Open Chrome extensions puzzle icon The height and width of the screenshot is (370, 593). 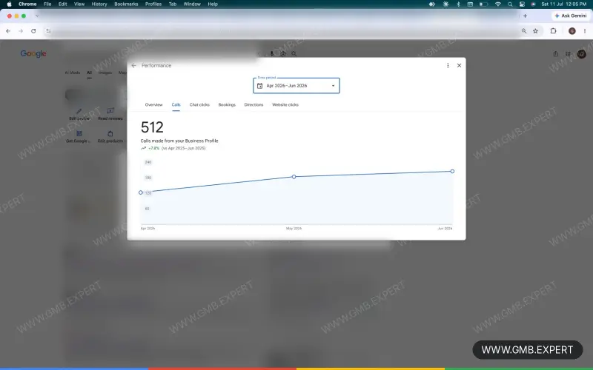click(553, 31)
